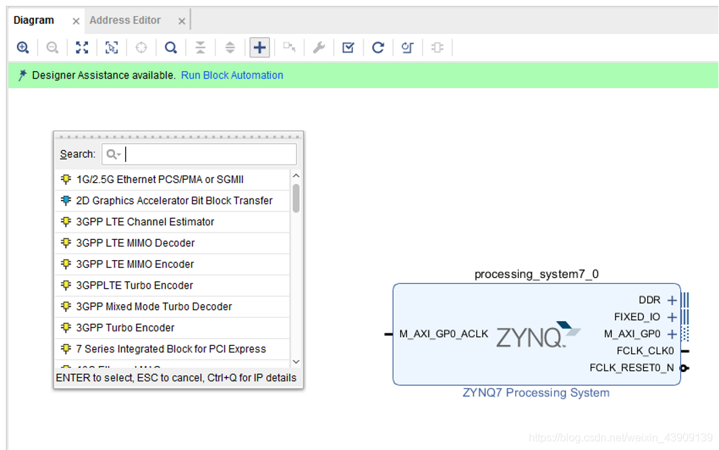This screenshot has height=450, width=719.
Task: Click the Zoom Out toolbar icon
Action: point(53,47)
